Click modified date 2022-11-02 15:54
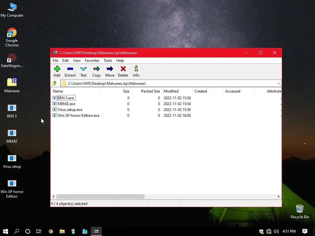Image resolution: width=315 pixels, height=236 pixels. click(x=177, y=104)
